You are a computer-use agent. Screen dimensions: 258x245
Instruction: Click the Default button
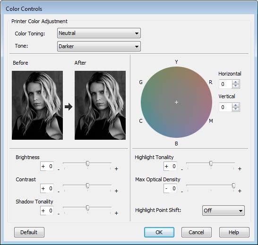click(29, 232)
